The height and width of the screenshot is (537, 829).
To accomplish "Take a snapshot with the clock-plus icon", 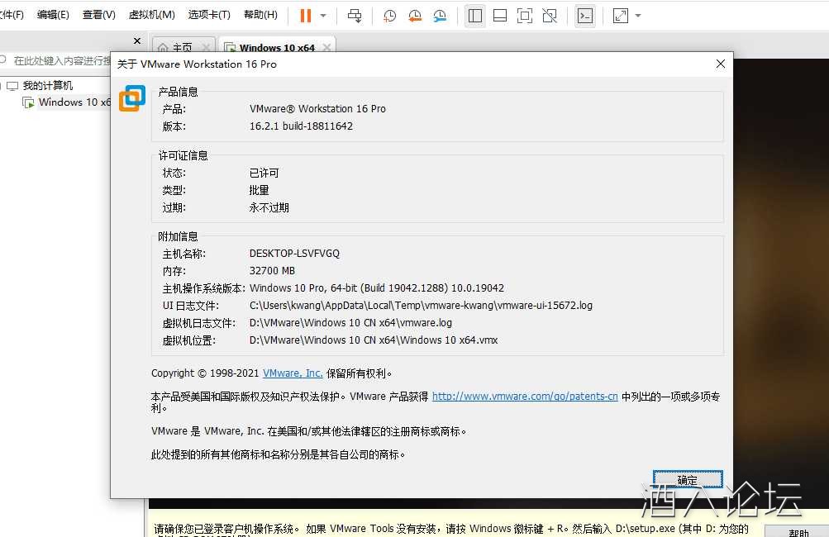I will pyautogui.click(x=389, y=16).
